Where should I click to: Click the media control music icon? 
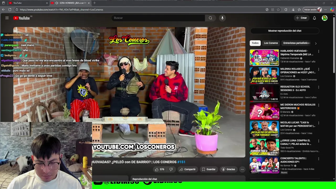tap(293, 9)
